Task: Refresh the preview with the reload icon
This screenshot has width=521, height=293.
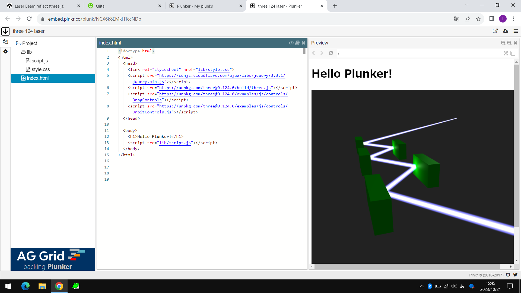Action: (x=331, y=53)
